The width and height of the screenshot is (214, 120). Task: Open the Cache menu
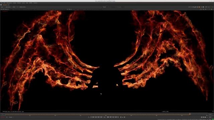[23, 3]
